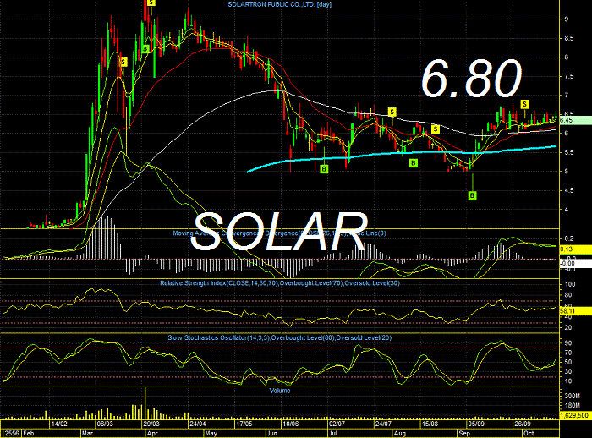
Task: Click the 24/07 date label
Action: point(383,424)
